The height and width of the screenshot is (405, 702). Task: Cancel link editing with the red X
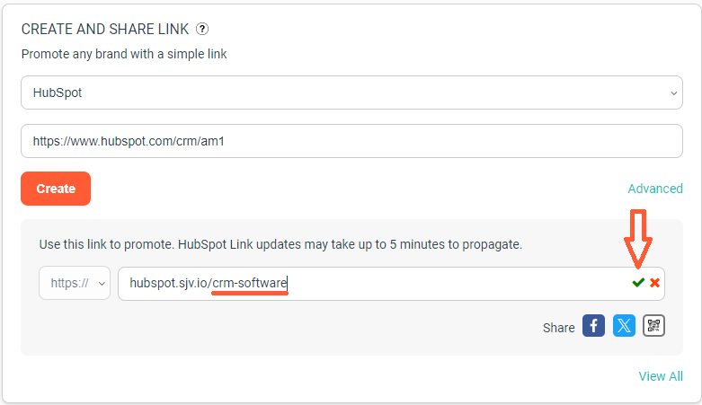(x=654, y=283)
